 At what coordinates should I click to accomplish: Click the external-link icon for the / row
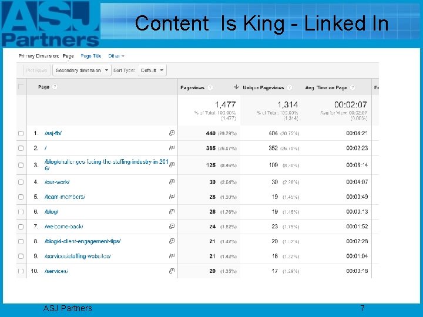(x=172, y=148)
